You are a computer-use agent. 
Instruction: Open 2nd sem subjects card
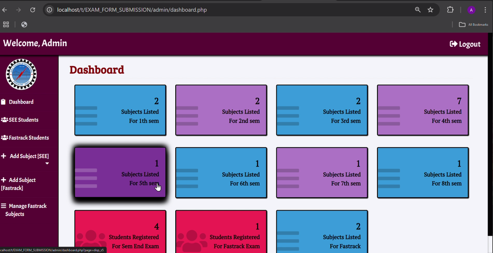[x=221, y=110]
